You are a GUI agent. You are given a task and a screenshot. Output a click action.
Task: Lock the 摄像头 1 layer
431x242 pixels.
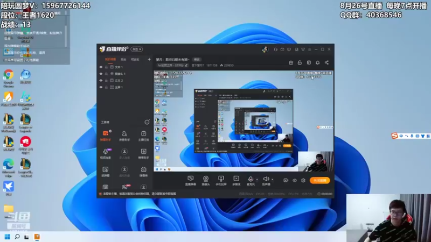[106, 74]
